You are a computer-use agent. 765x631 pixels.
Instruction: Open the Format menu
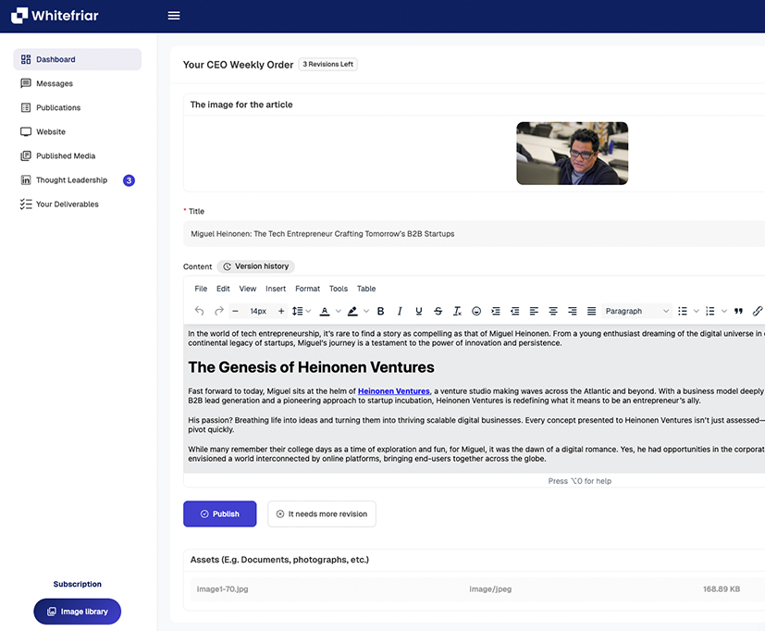coord(307,289)
